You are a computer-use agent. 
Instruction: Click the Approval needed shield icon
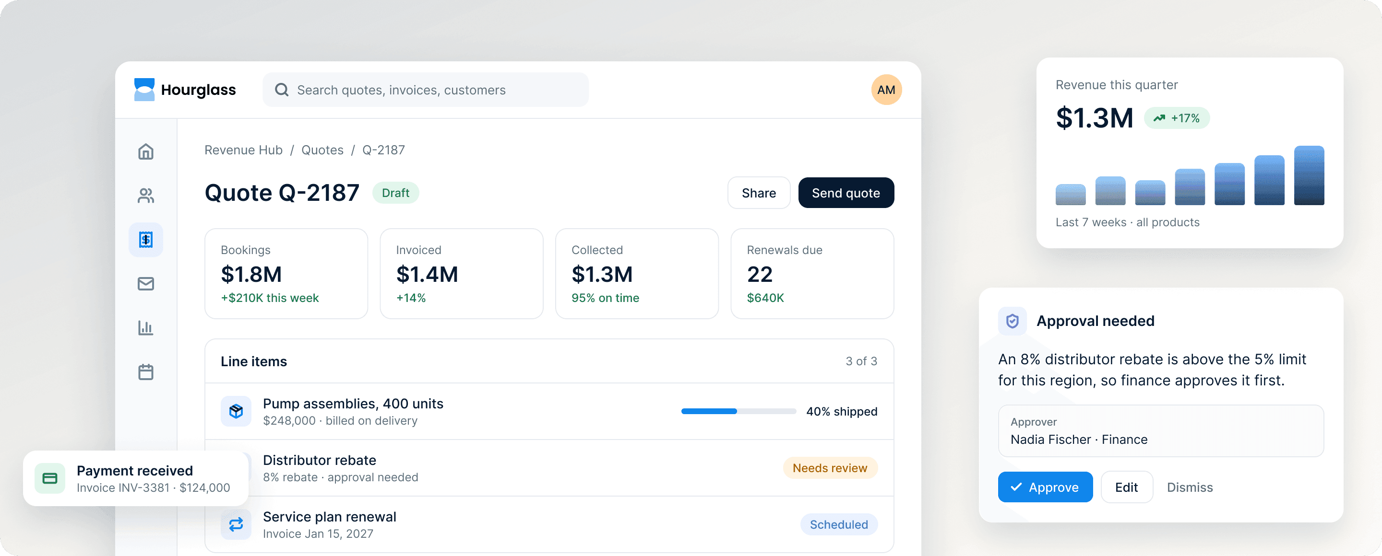1012,321
